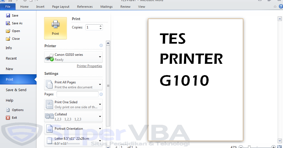The width and height of the screenshot is (283, 148).
Task: Click the Pages field info icon
Action: click(101, 94)
